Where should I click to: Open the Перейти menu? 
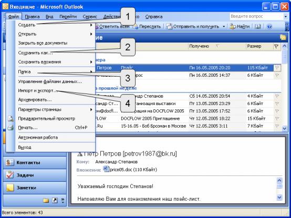(x=68, y=17)
